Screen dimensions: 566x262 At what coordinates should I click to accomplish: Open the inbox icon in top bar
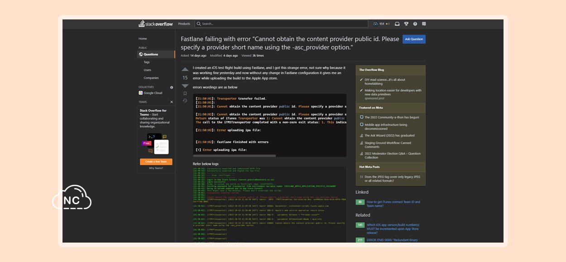click(397, 24)
